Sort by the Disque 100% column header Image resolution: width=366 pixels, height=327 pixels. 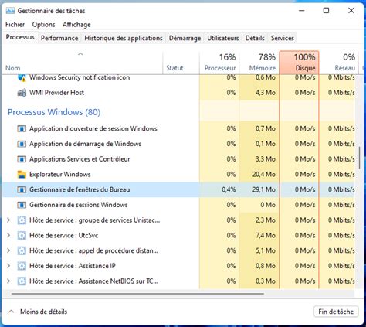click(299, 63)
